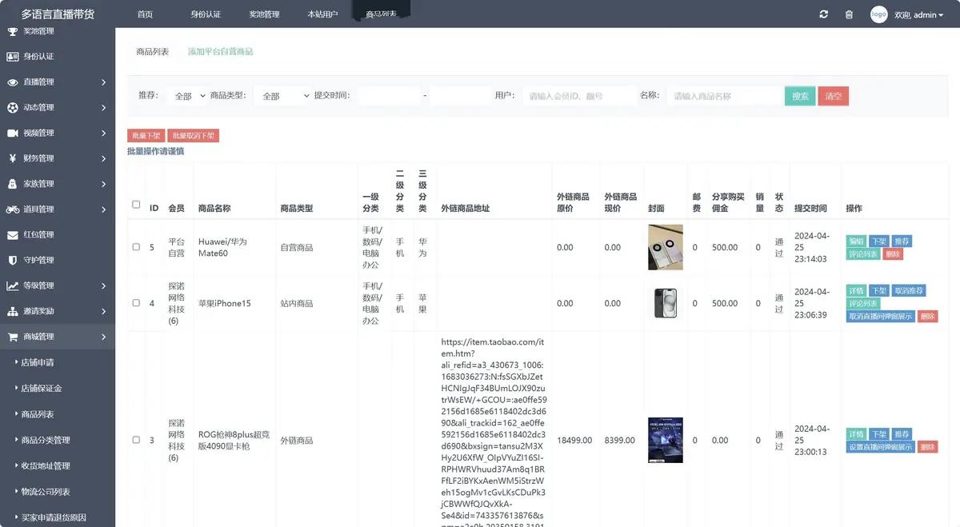Click the yen icon for 财务管理
Screen dimensions: 960x527
(13, 158)
